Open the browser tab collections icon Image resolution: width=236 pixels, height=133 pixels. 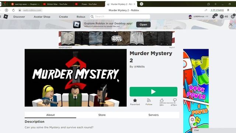208,4
